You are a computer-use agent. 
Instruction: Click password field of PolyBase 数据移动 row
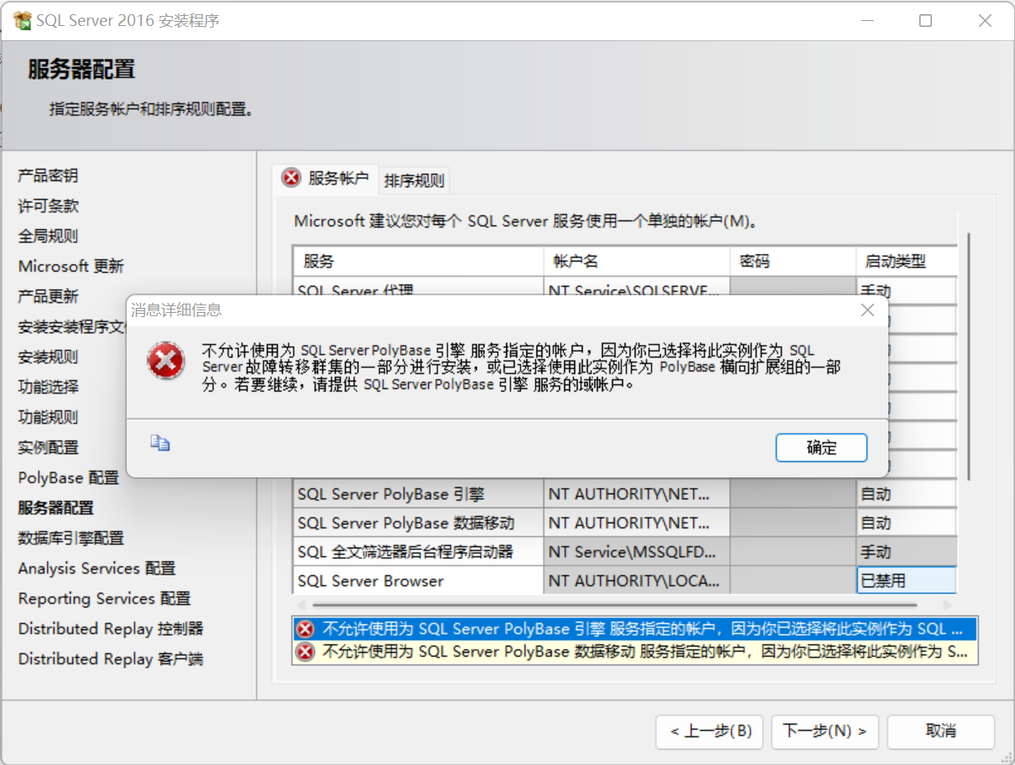pos(793,523)
